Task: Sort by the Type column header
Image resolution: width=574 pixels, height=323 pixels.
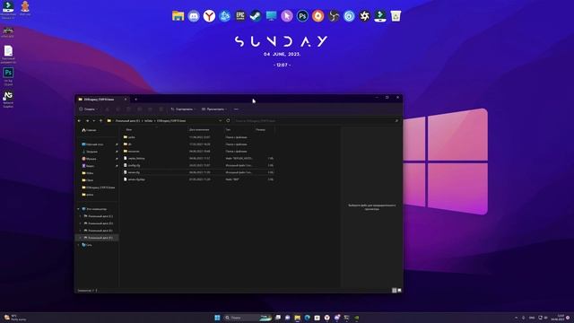Action: tap(229, 129)
